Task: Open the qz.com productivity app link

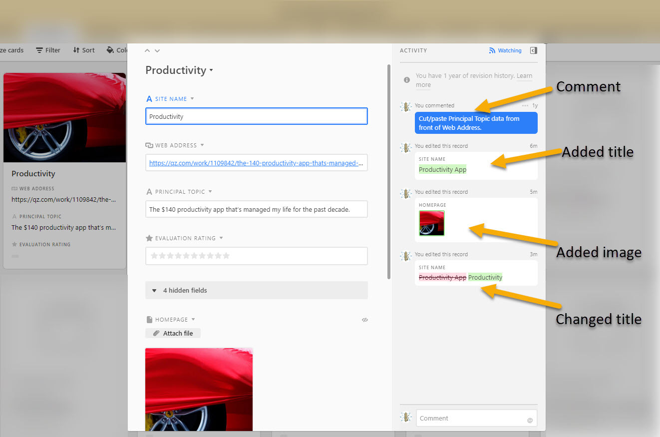Action: click(x=256, y=163)
